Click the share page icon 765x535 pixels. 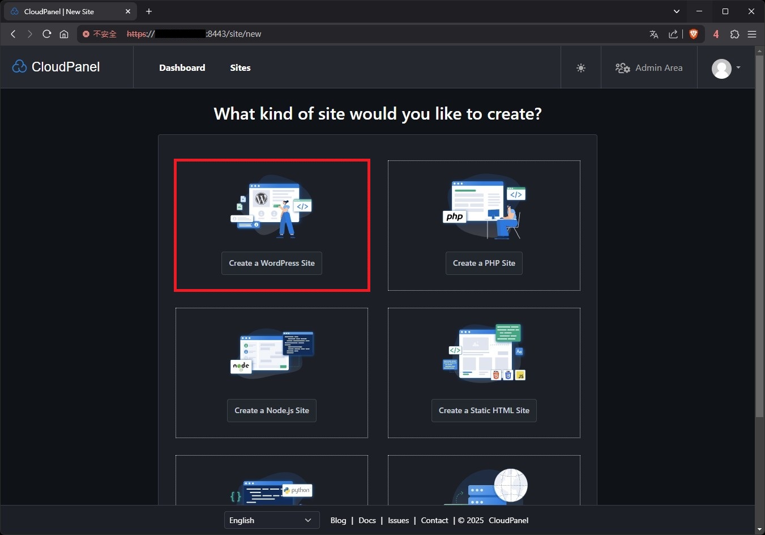673,34
